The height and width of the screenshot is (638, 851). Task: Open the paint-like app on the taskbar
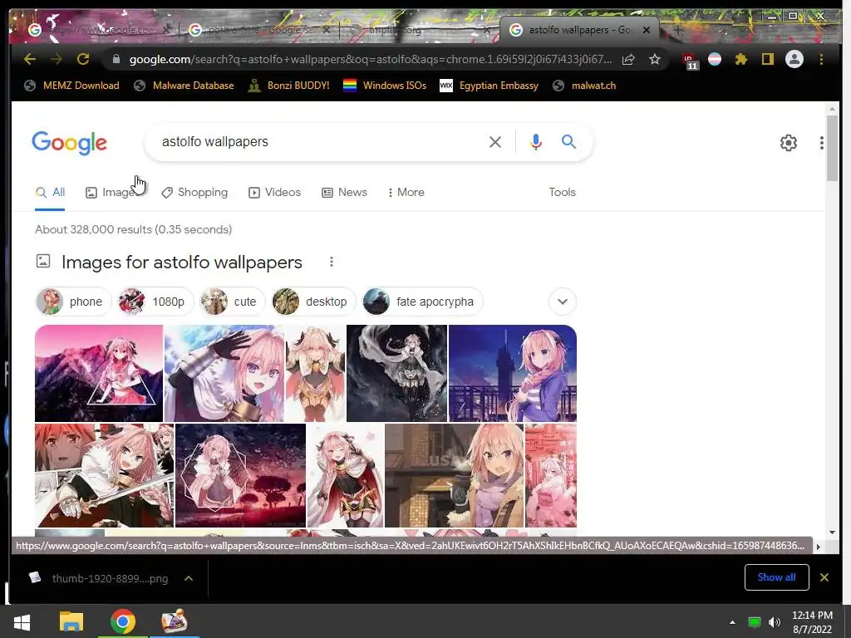(x=175, y=621)
